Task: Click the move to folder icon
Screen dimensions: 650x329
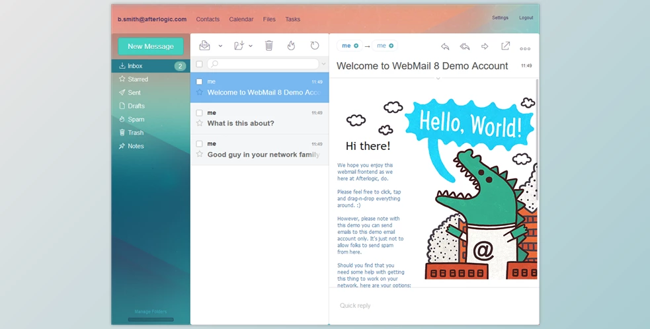Action: [239, 46]
